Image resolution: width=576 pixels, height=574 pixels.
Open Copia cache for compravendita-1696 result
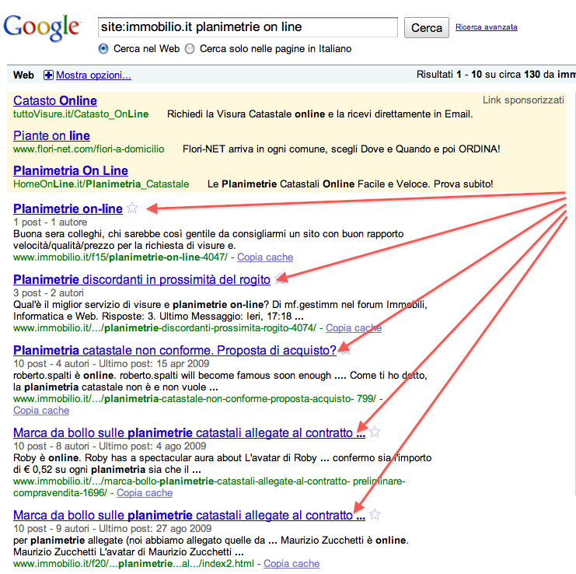(145, 493)
